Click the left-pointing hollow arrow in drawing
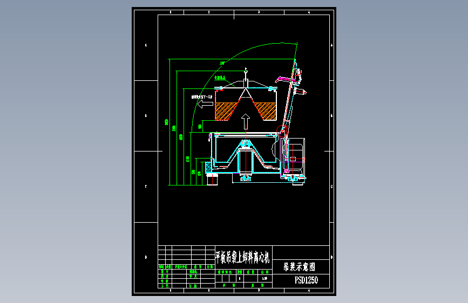468x303 pixels. (x=205, y=104)
